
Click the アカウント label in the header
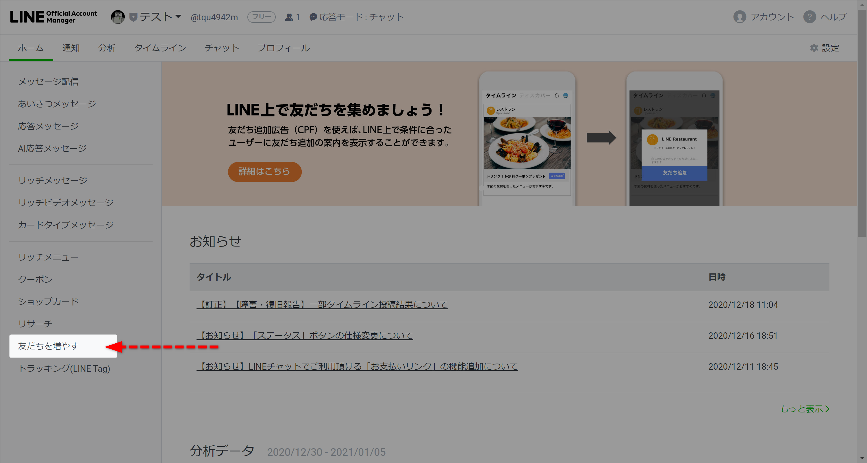(x=772, y=17)
